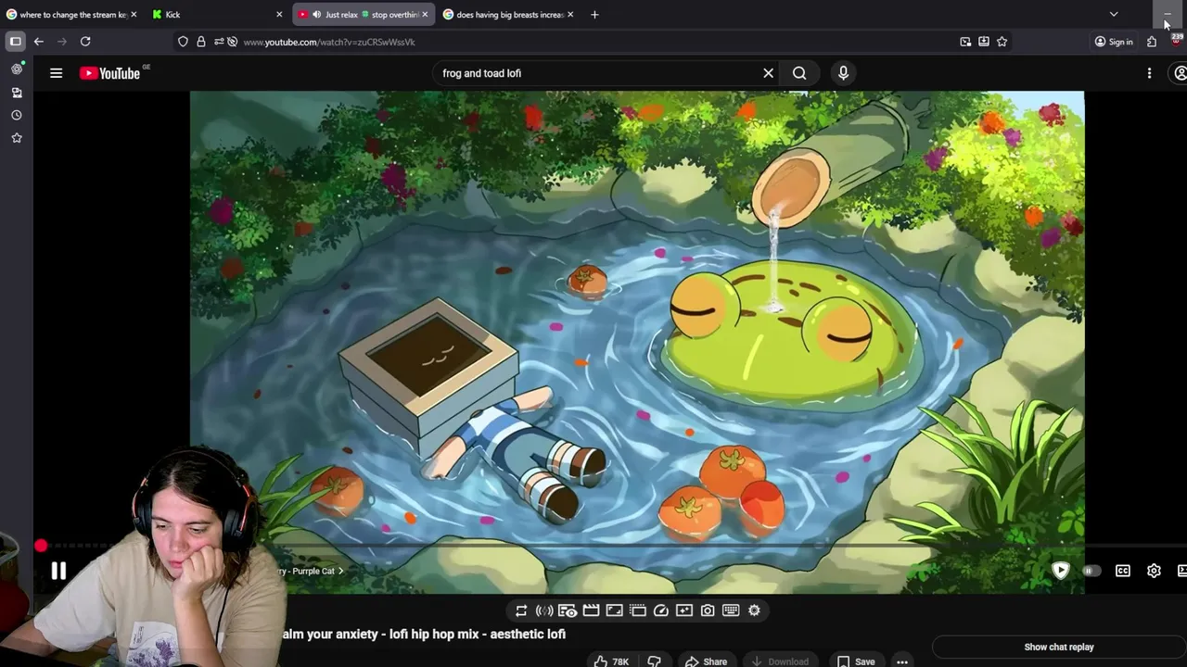Click install app icon in address bar
Viewport: 1187px width, 667px height.
point(984,42)
